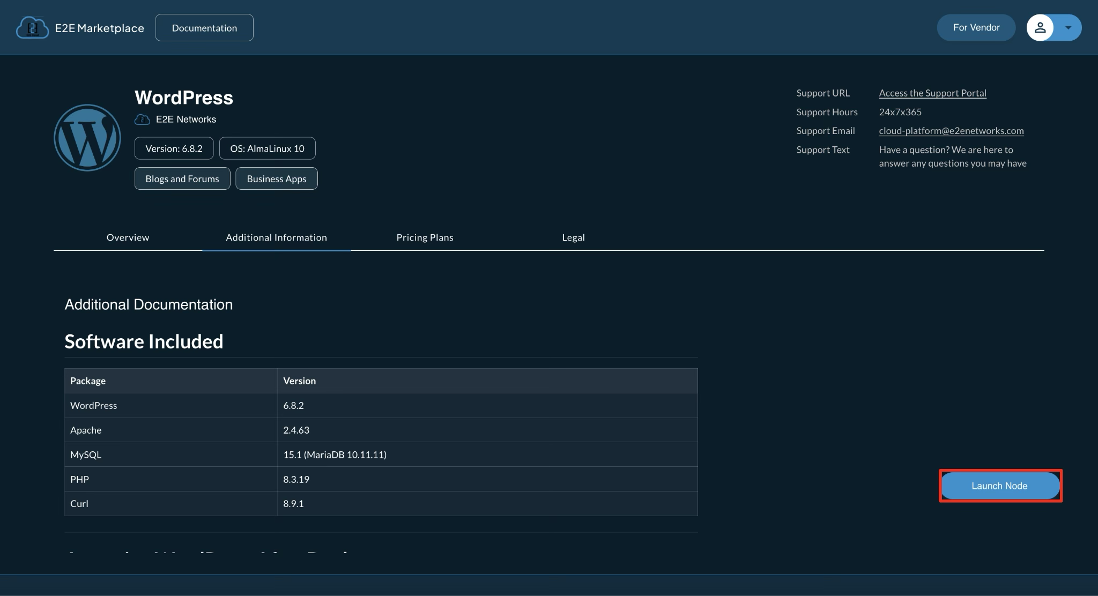Expand the account dropdown arrow
Viewport: 1098px width, 596px height.
(1067, 27)
